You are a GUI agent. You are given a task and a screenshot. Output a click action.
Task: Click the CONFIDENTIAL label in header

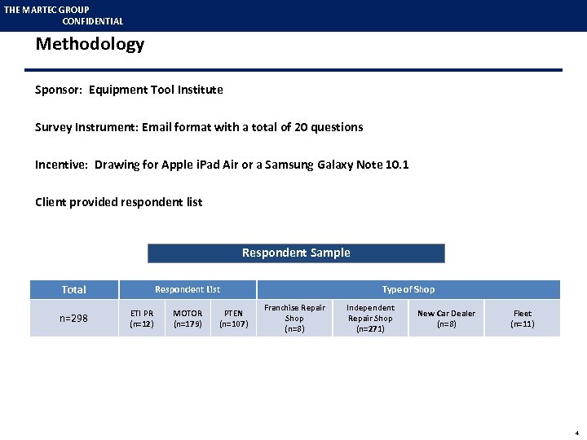tap(93, 21)
